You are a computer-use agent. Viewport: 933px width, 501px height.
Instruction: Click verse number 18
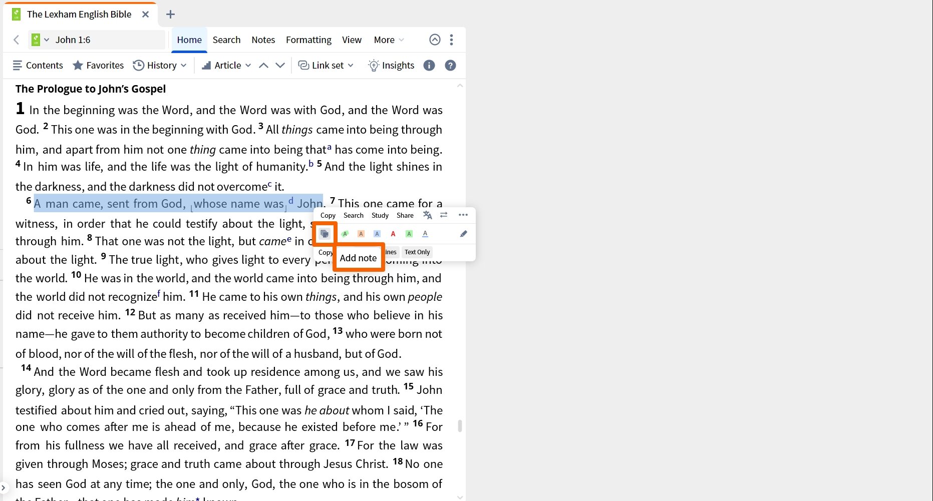[398, 461]
